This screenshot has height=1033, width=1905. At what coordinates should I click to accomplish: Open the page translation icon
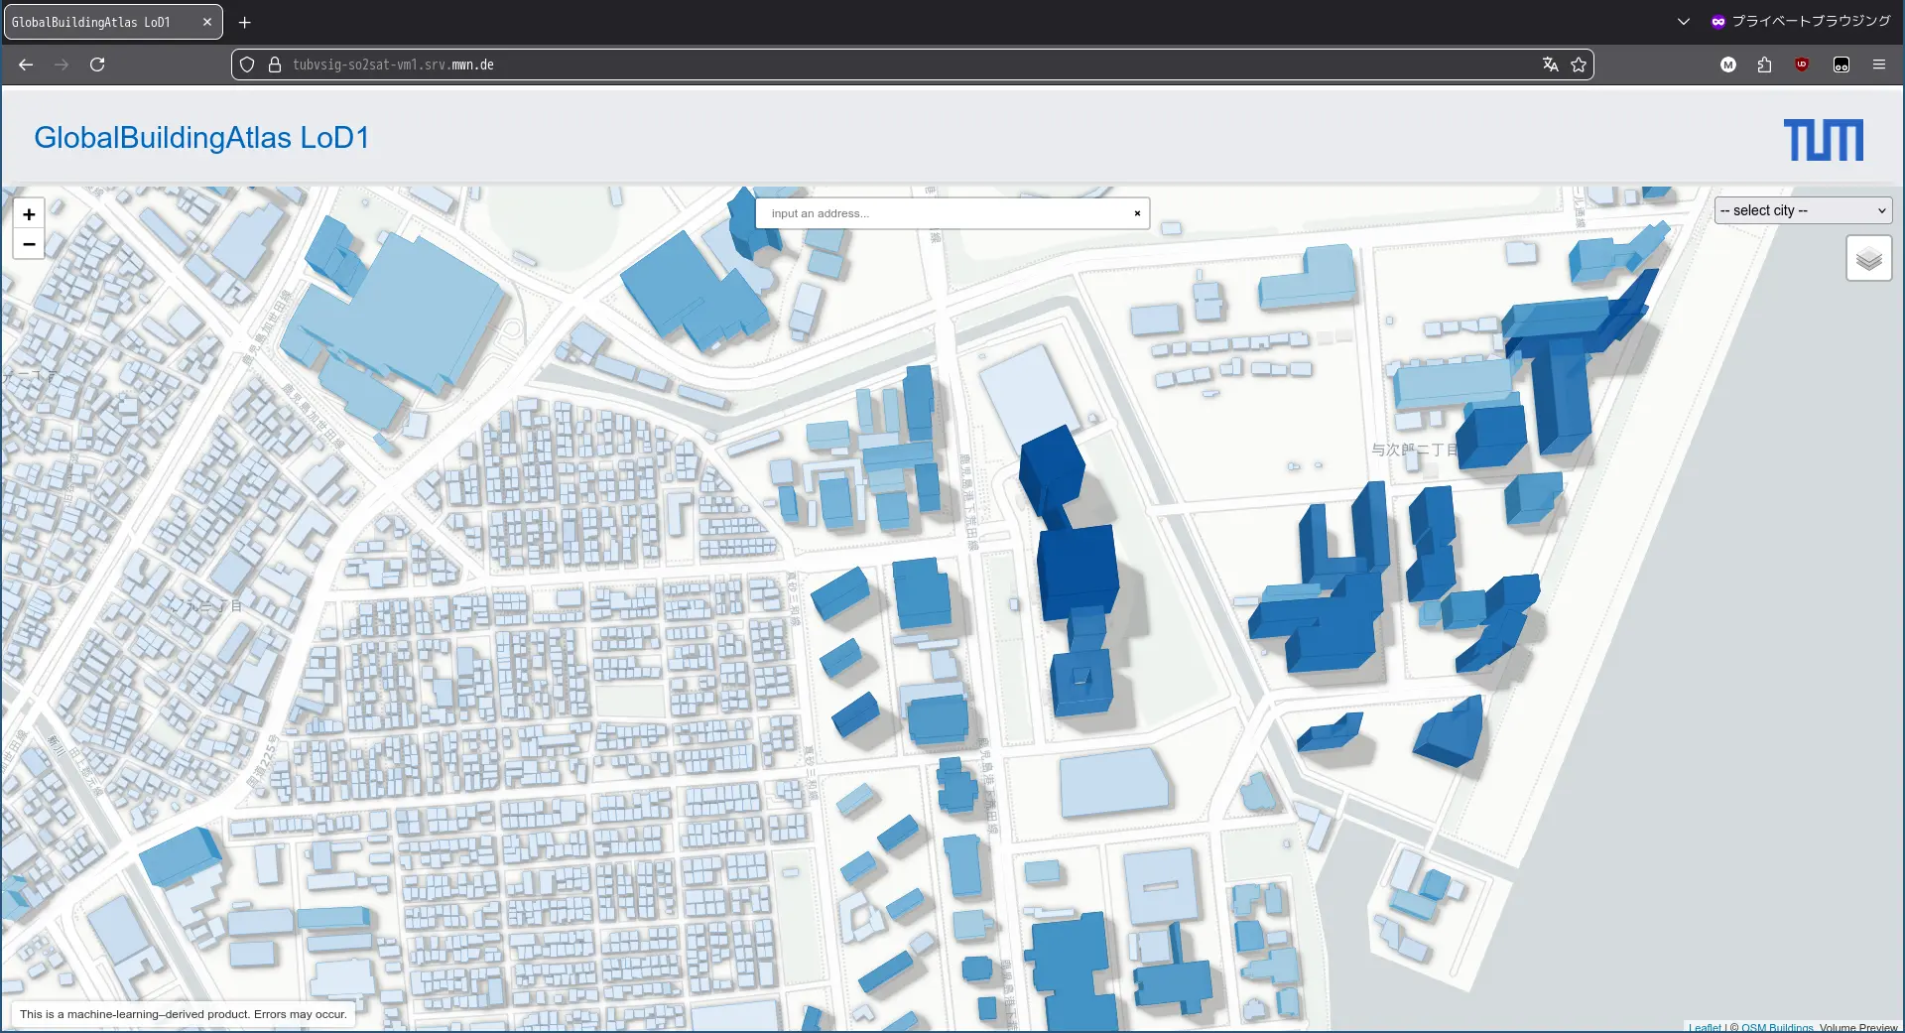(x=1550, y=65)
